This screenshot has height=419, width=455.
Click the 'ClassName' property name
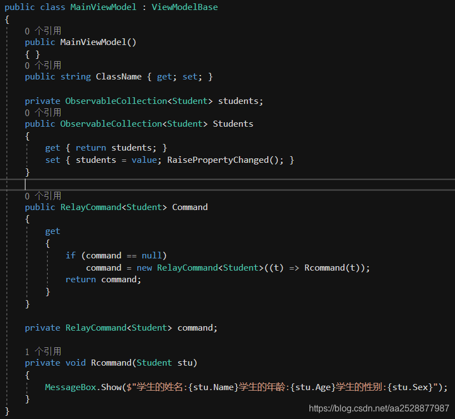(x=119, y=77)
